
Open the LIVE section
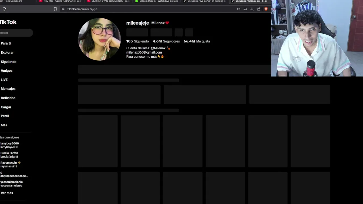click(x=4, y=80)
